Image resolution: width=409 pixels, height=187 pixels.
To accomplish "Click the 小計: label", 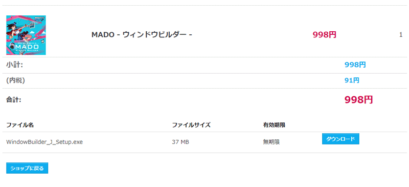I will tap(15, 65).
